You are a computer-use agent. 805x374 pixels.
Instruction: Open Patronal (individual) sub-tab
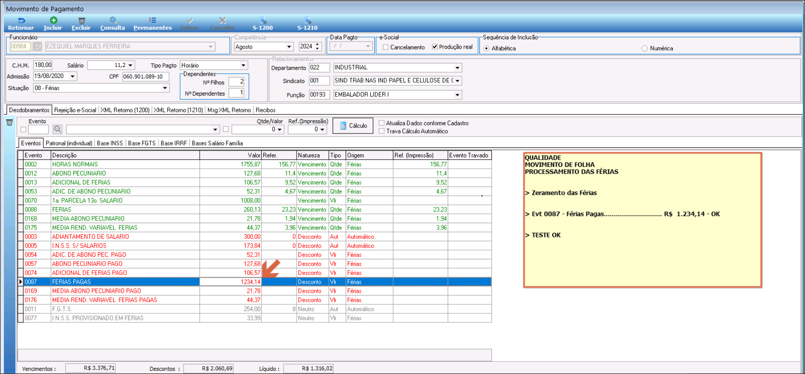coord(69,143)
